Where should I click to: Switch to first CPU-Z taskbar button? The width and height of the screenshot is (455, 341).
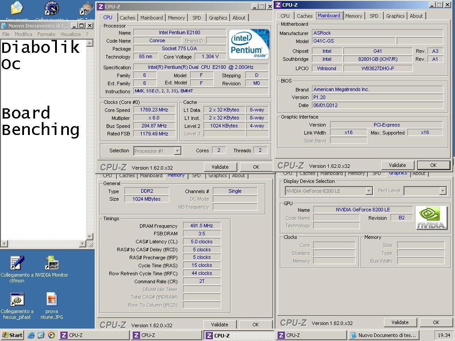click(94, 335)
